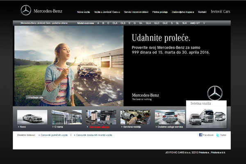Viewport: 246px width, 164px height.
Task: Click the Dodatne usluge servisa car thumbnail
Action: pos(170,117)
